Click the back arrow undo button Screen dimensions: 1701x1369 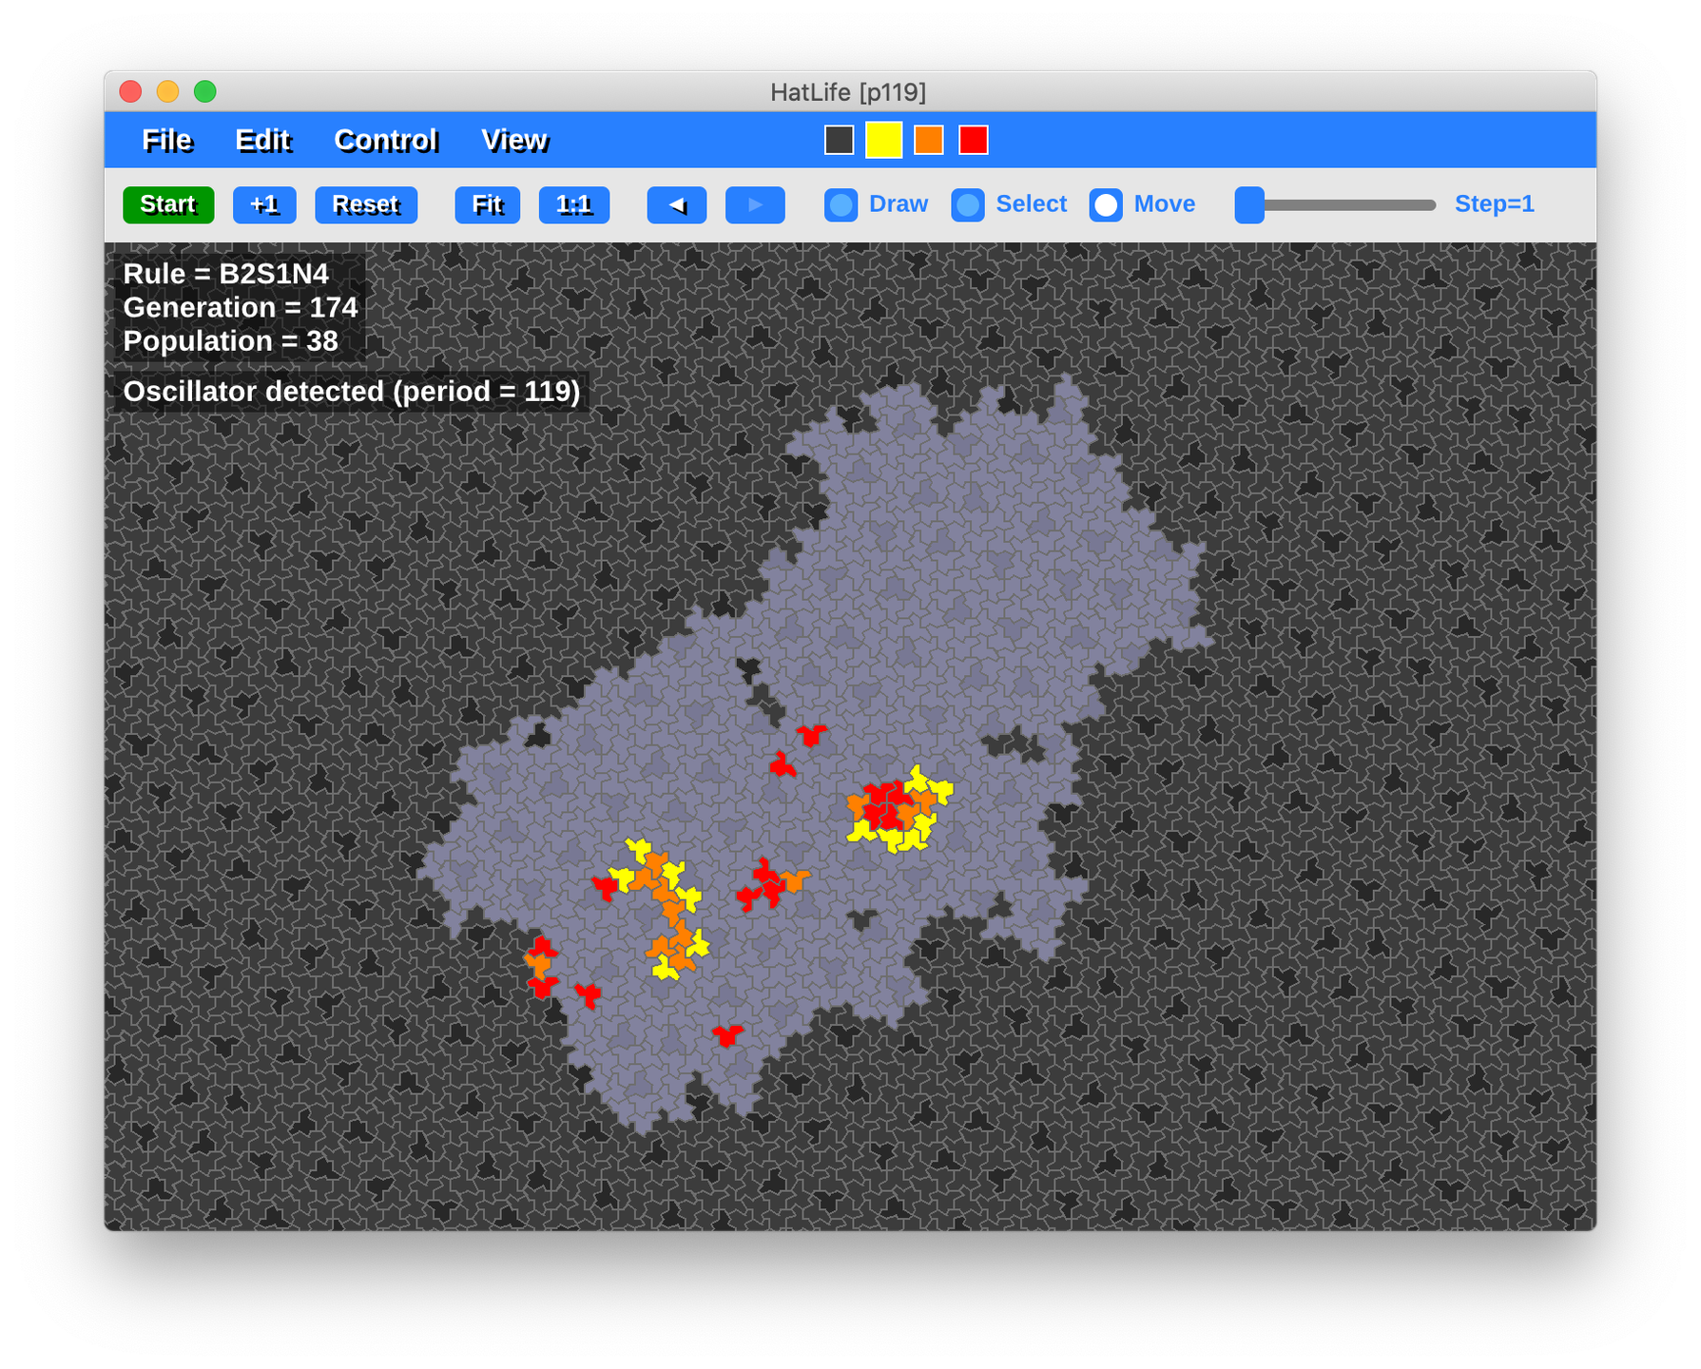click(677, 204)
